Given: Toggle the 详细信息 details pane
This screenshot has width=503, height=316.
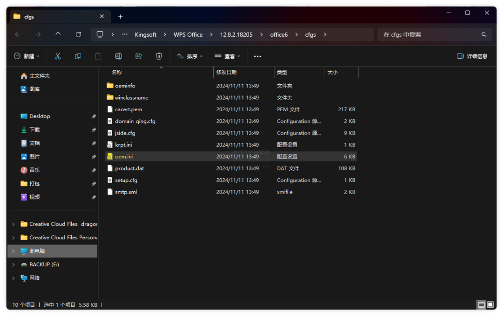Looking at the screenshot, I should click(472, 56).
